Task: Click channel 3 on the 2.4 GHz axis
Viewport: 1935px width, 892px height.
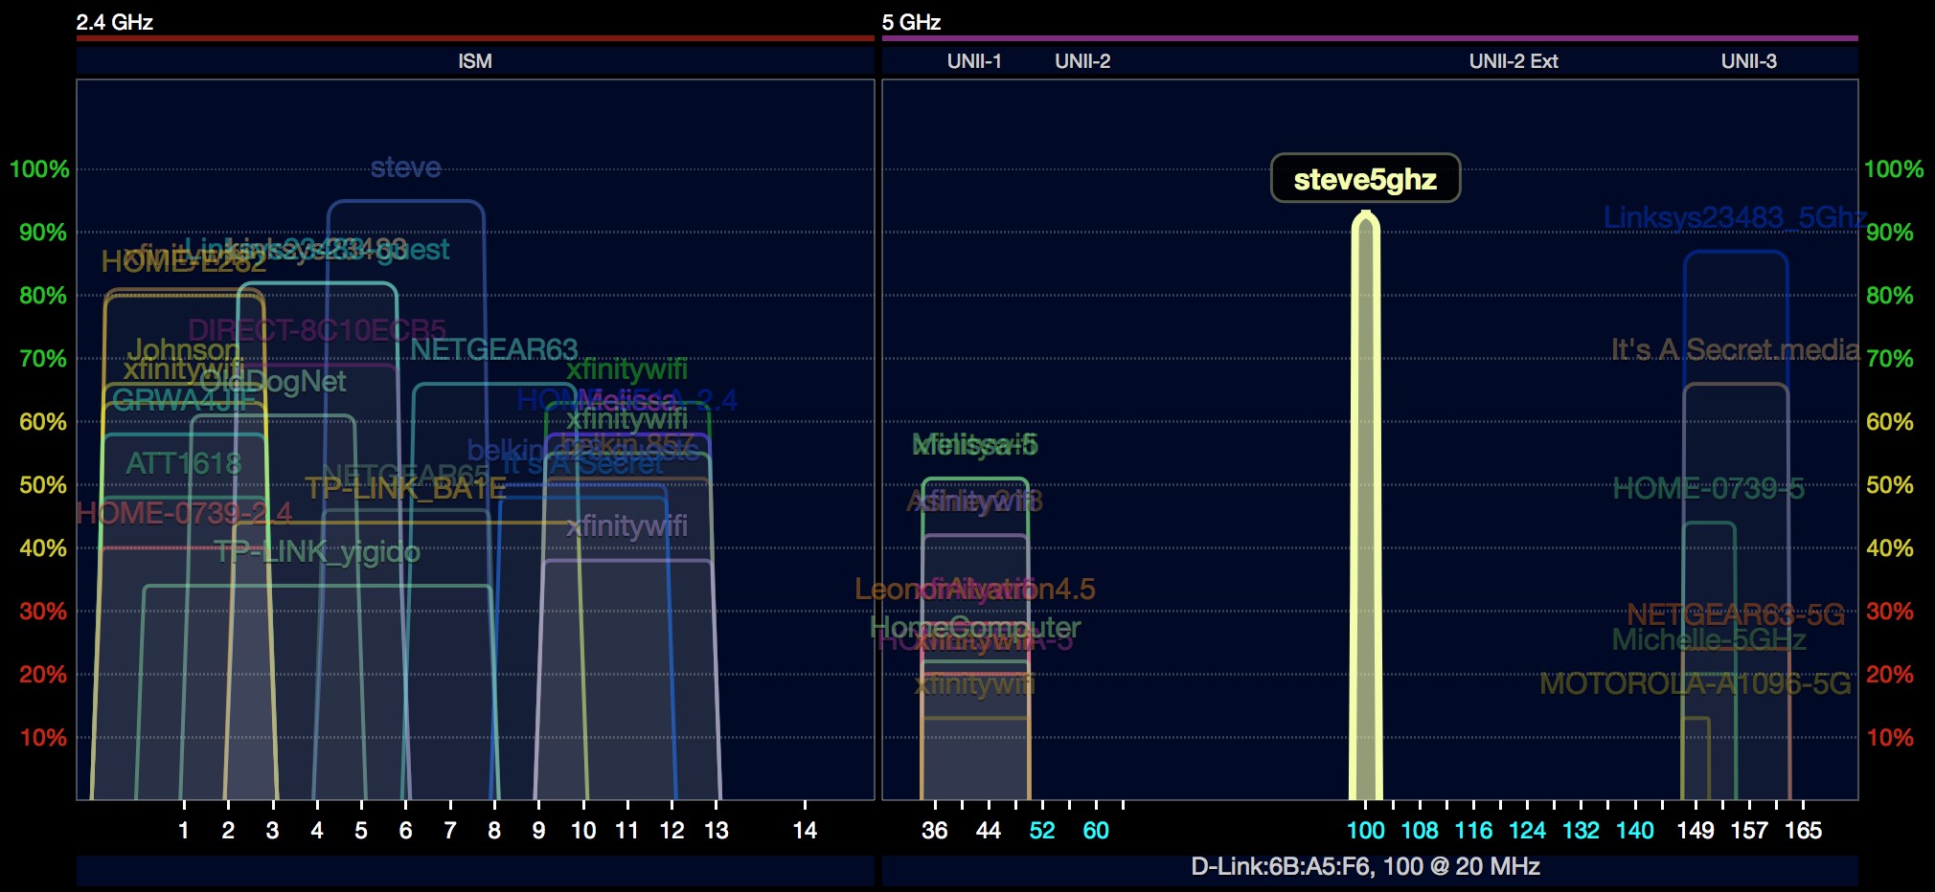Action: click(272, 830)
